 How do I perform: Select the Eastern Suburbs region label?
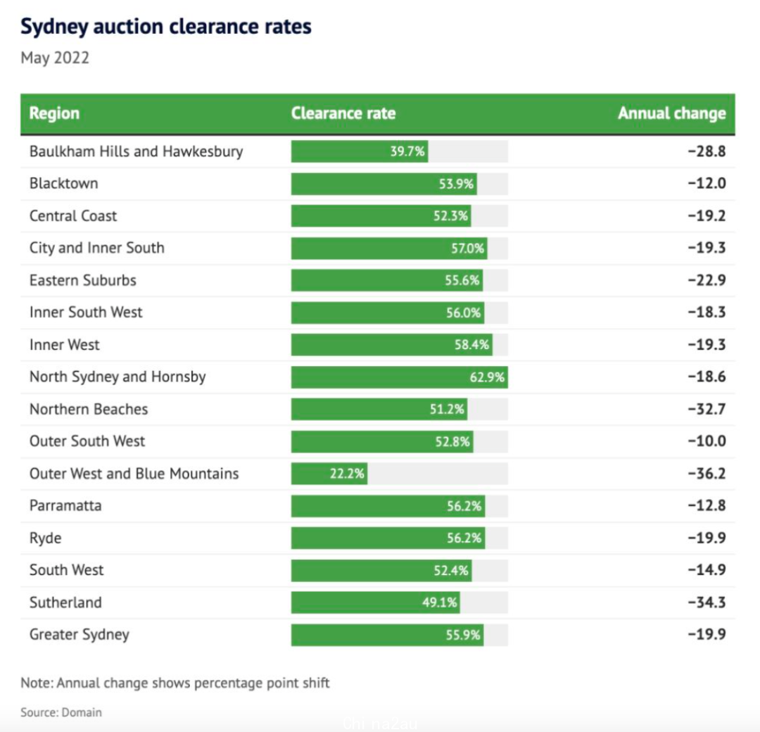tap(83, 280)
